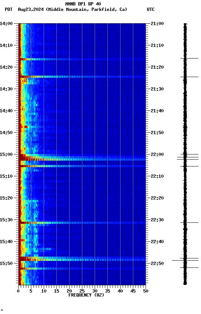Click the '22:20' UTC time label

(157, 198)
